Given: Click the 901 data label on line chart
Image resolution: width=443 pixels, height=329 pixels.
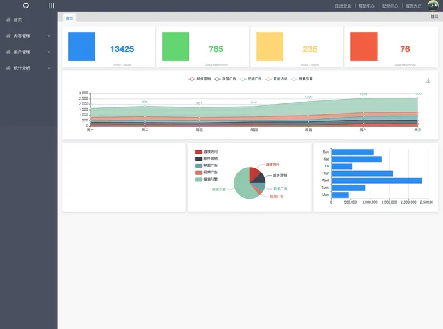Looking at the screenshot, I should tap(199, 103).
